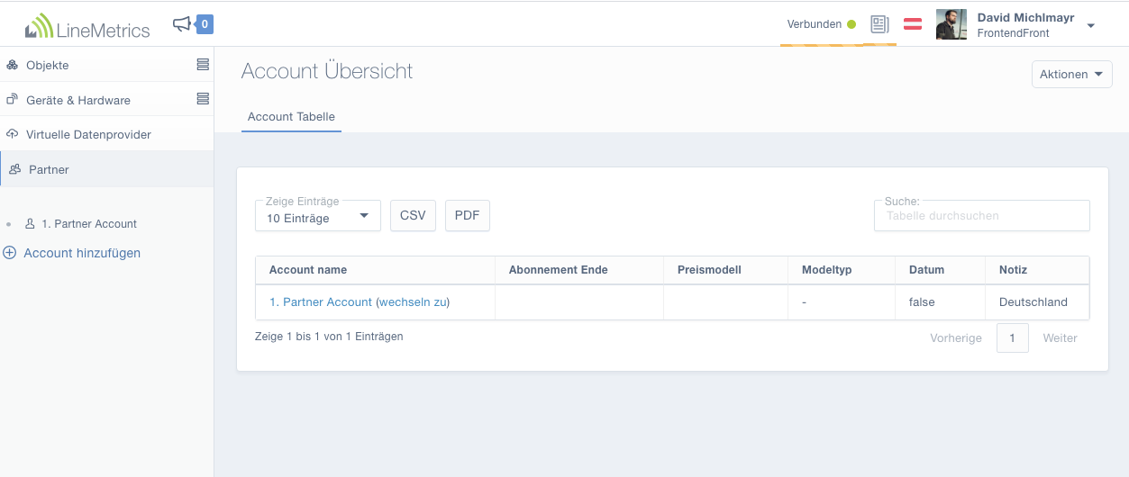The height and width of the screenshot is (477, 1129).
Task: Open the newspaper news icon in header
Action: (879, 24)
